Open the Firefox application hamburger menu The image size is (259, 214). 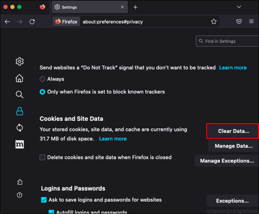[251, 22]
